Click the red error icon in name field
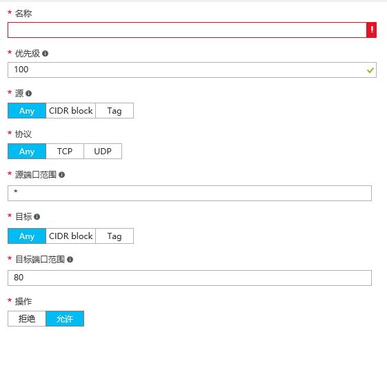The height and width of the screenshot is (372, 387). [x=371, y=30]
